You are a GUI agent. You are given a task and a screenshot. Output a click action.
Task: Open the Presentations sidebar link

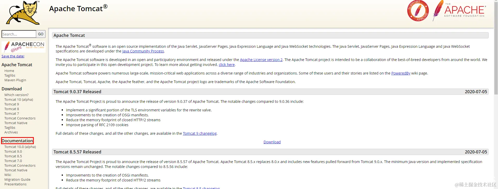pyautogui.click(x=16, y=184)
